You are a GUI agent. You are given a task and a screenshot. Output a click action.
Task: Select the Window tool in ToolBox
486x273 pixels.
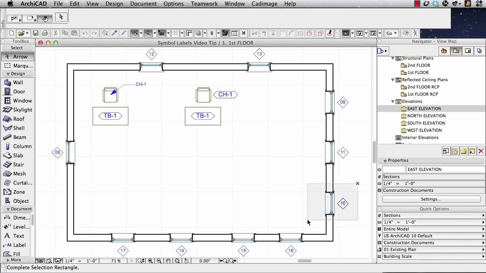coord(17,100)
